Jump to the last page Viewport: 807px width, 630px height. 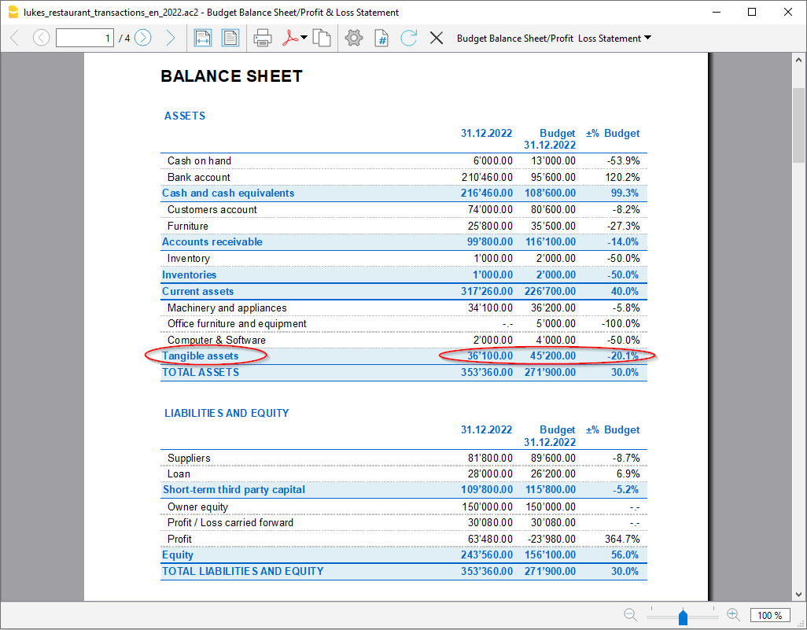(x=170, y=38)
